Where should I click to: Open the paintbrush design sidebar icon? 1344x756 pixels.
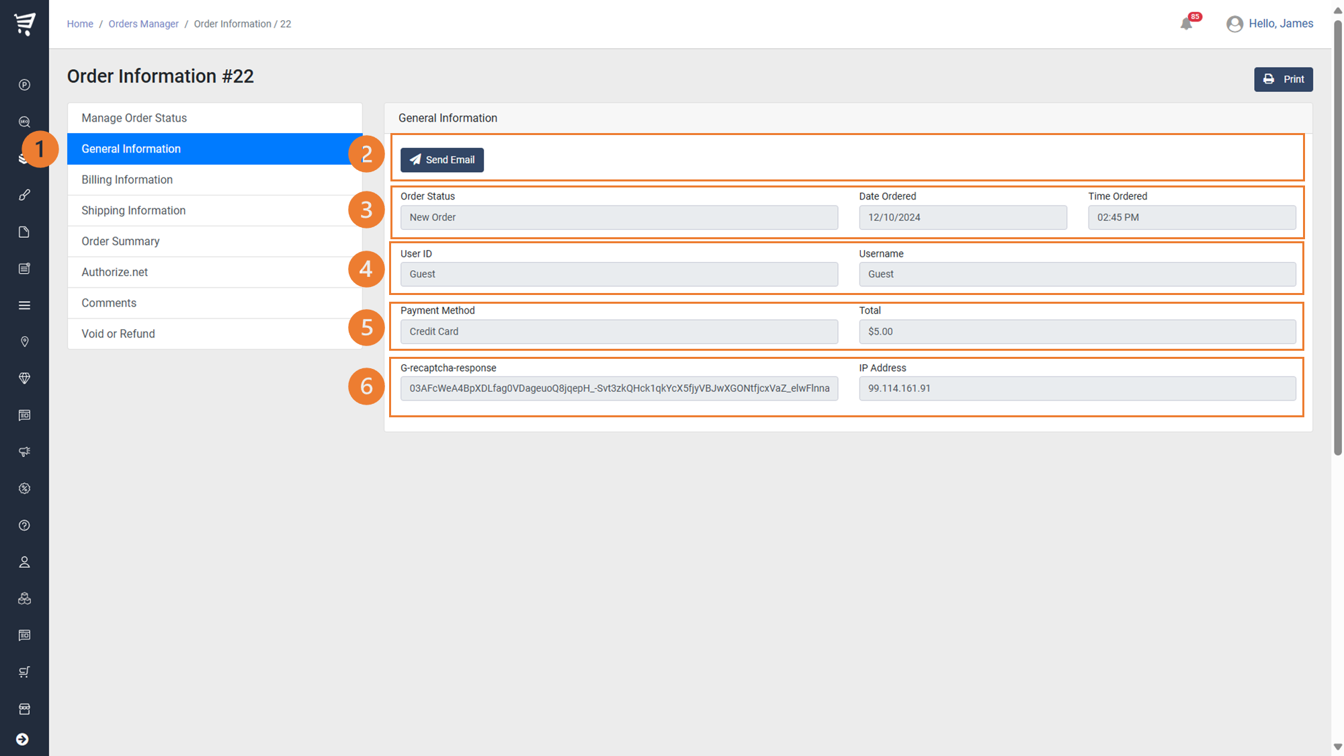pyautogui.click(x=24, y=195)
